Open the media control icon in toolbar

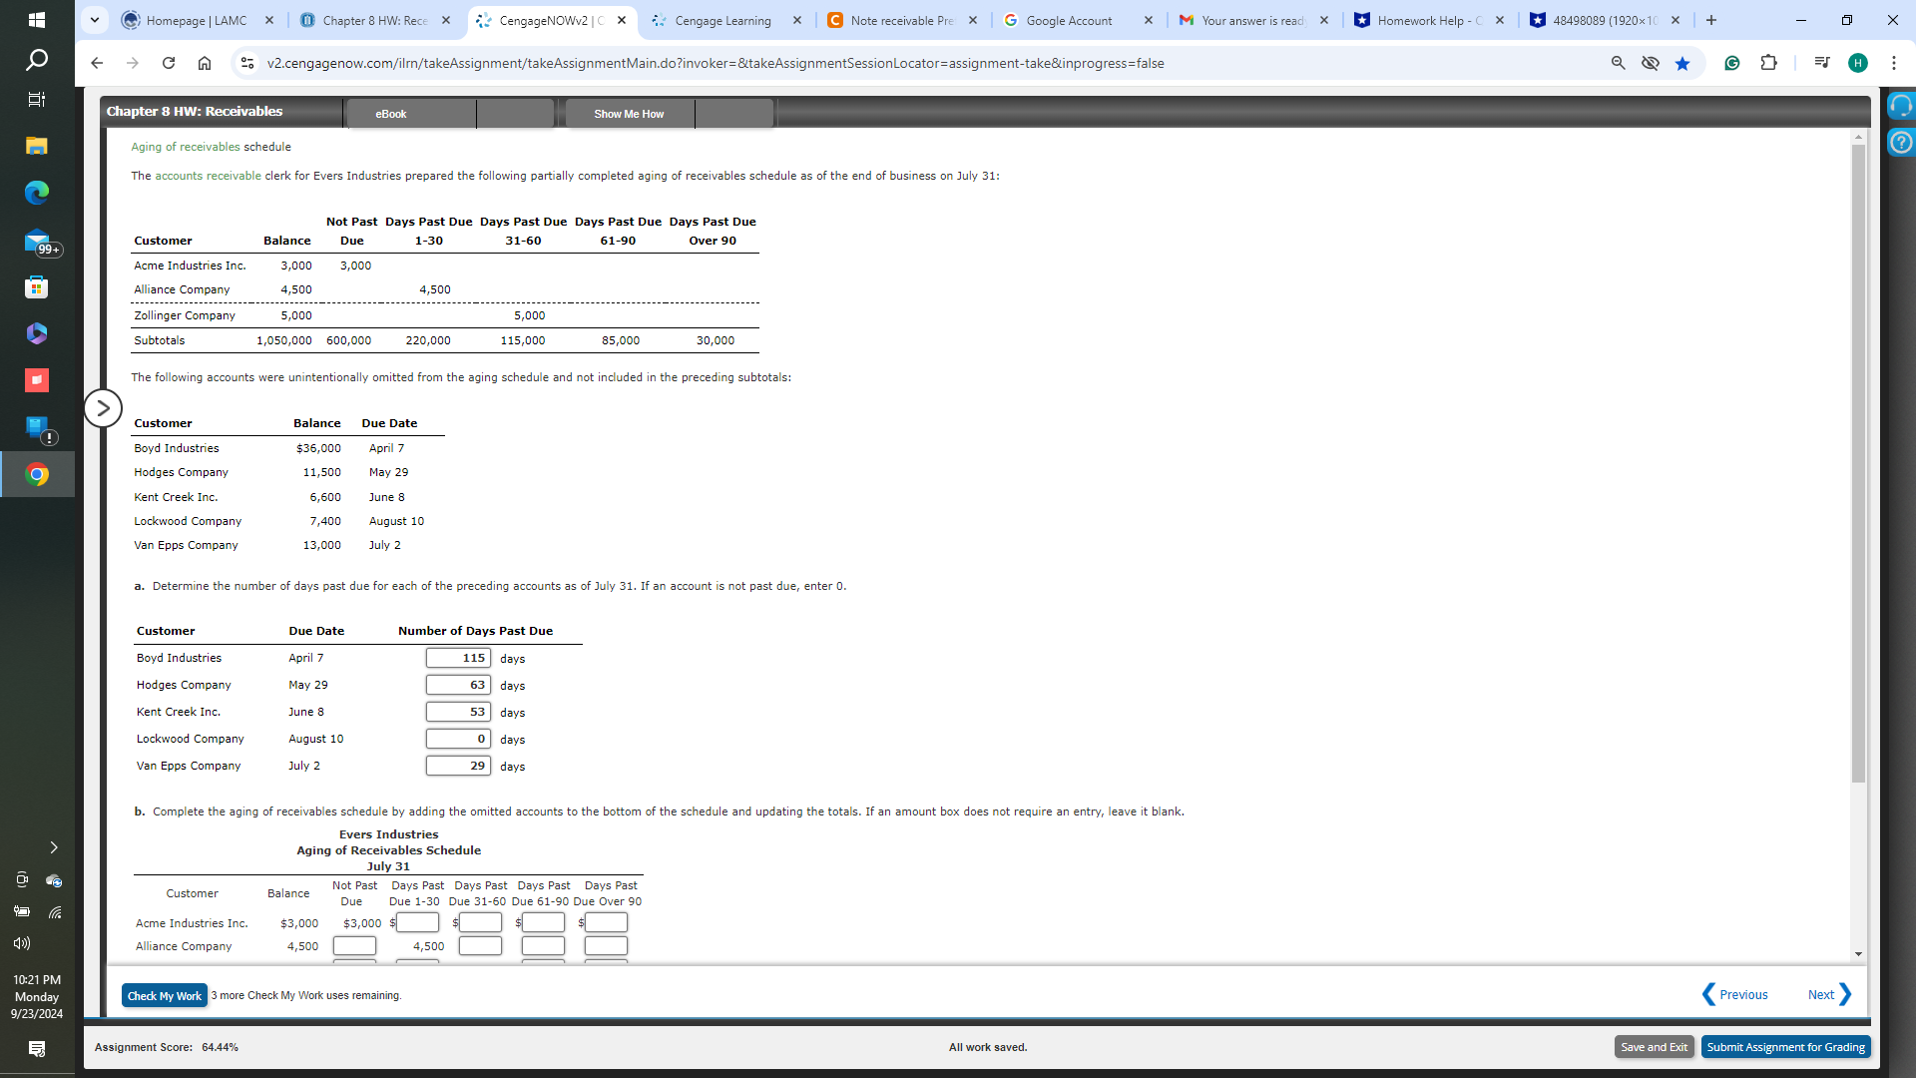coord(1821,63)
